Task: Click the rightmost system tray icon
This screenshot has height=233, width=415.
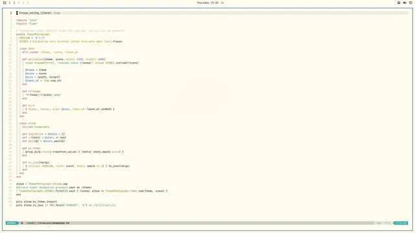Action: tap(410, 3)
